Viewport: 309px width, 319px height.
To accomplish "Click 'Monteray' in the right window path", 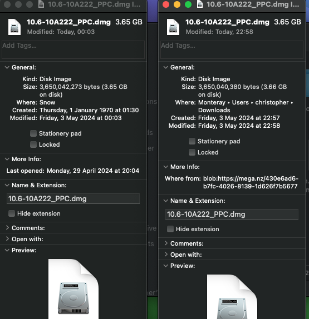I will pyautogui.click(x=212, y=102).
